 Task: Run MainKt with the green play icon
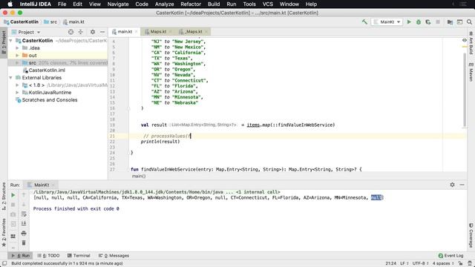tap(409, 22)
